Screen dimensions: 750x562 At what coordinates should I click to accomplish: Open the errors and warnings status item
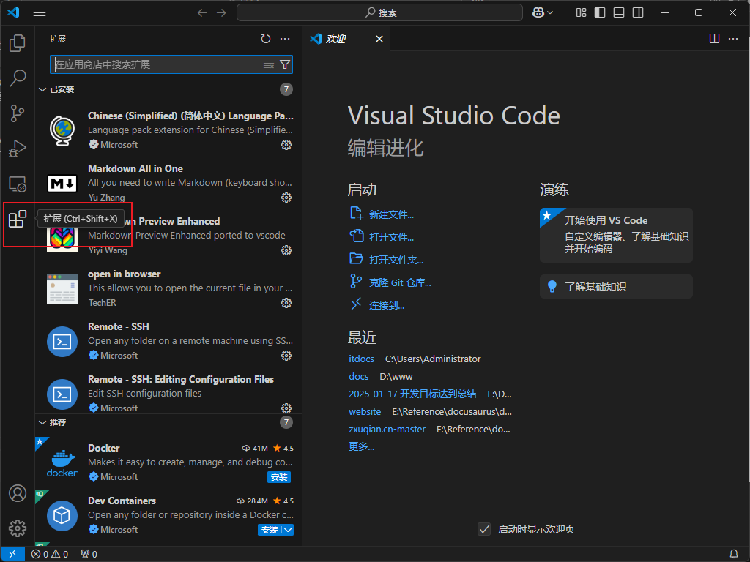coord(50,554)
